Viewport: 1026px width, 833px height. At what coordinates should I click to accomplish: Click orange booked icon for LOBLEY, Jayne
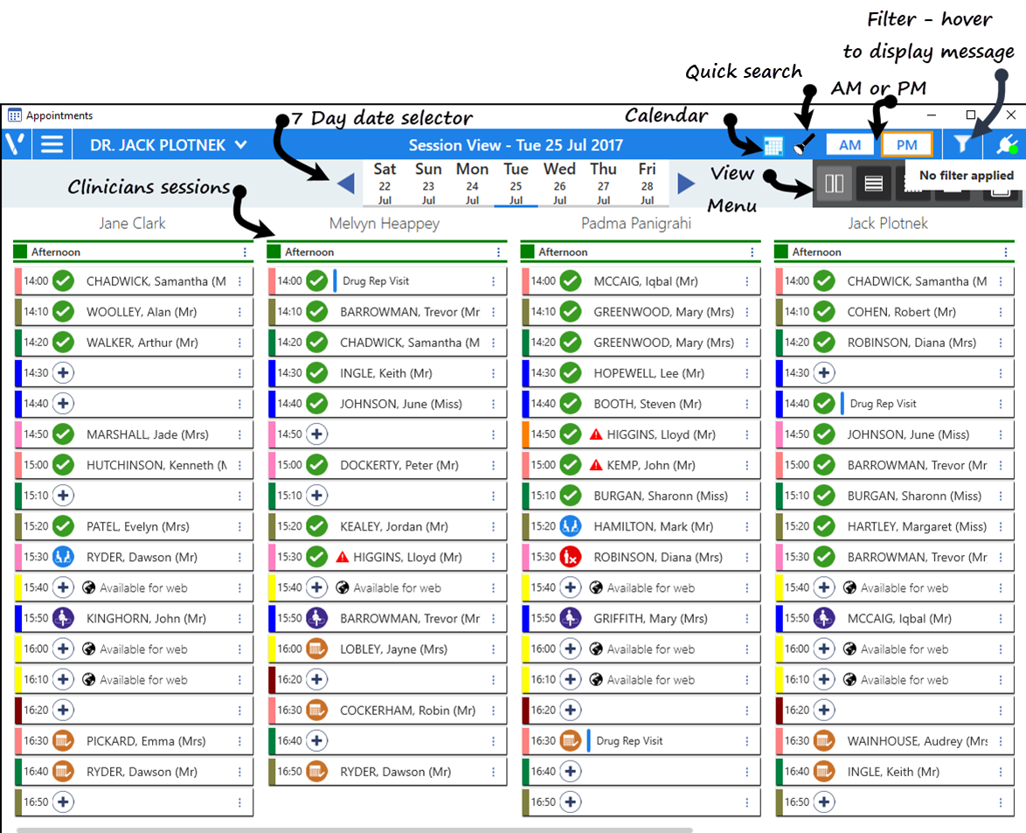click(x=316, y=649)
